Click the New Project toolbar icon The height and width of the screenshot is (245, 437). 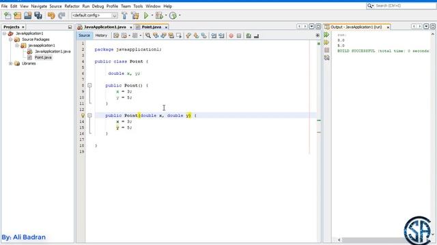pyautogui.click(x=18, y=16)
